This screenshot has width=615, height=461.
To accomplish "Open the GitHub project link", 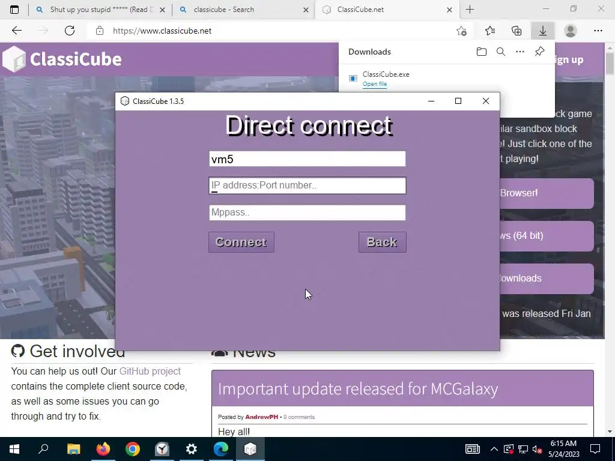I will [150, 371].
